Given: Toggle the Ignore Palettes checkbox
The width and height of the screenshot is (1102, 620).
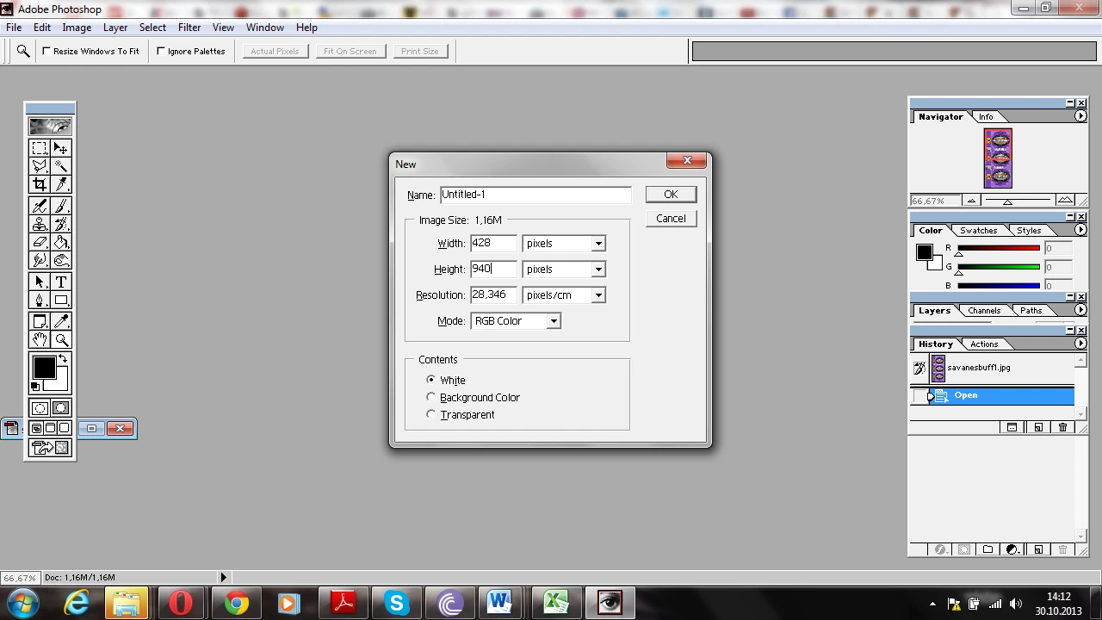Looking at the screenshot, I should coord(161,51).
